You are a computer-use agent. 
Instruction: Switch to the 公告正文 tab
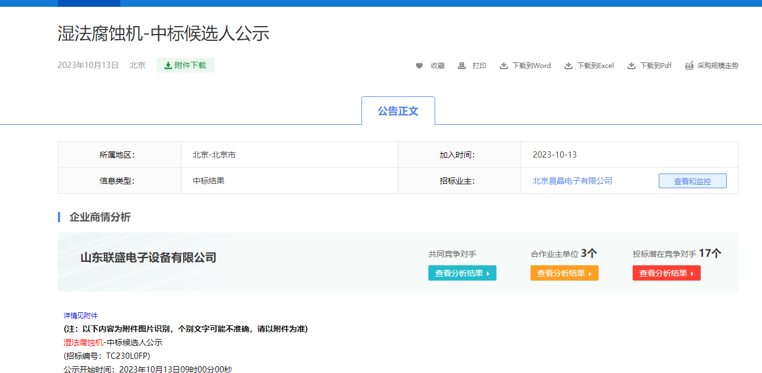[398, 111]
